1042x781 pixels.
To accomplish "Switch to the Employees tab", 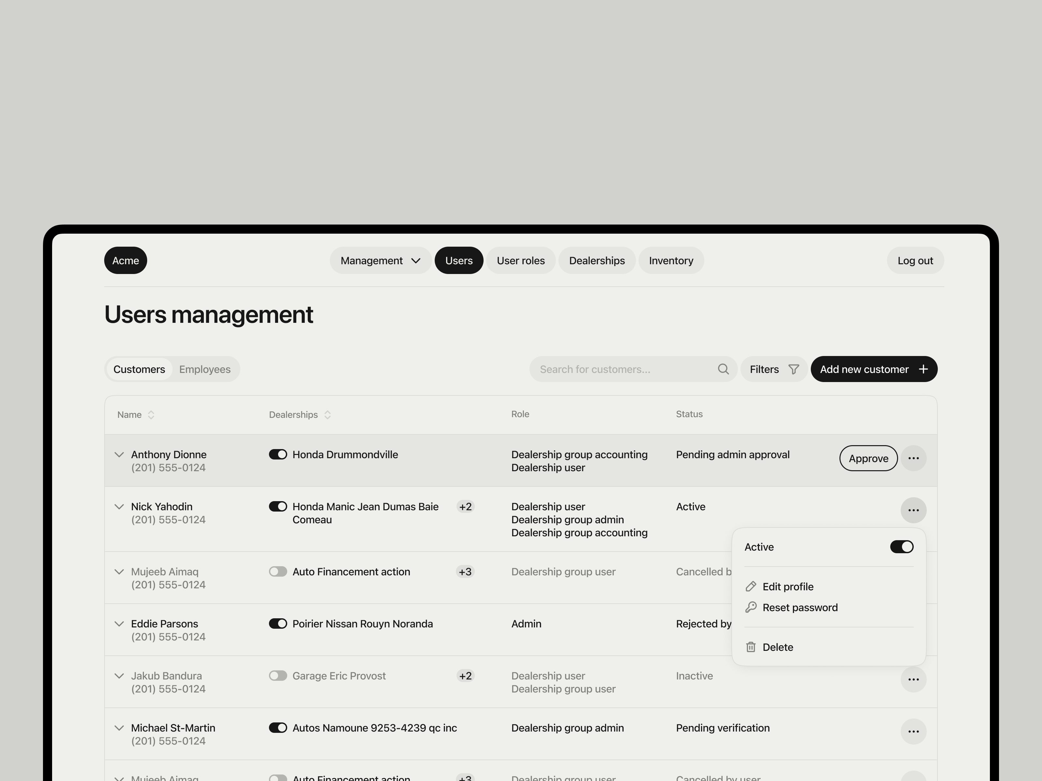I will [x=205, y=369].
